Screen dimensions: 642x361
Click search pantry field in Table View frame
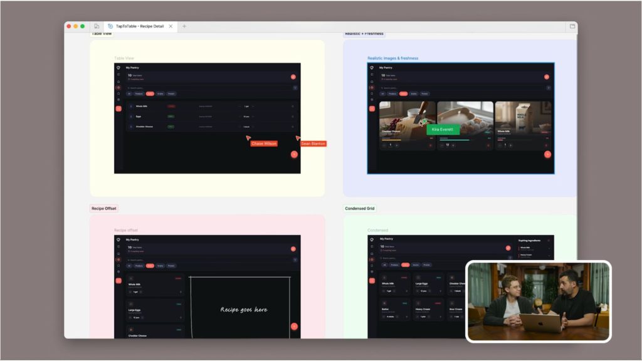tap(208, 88)
